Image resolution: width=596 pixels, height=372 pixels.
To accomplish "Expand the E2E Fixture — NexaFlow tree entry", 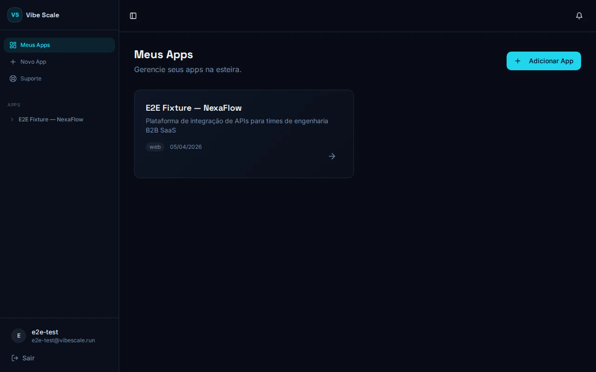I will tap(51, 119).
